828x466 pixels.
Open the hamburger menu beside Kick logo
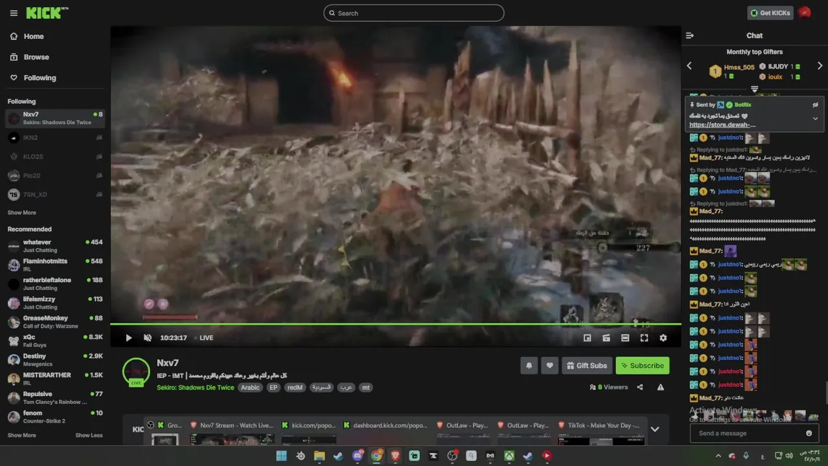tap(14, 13)
